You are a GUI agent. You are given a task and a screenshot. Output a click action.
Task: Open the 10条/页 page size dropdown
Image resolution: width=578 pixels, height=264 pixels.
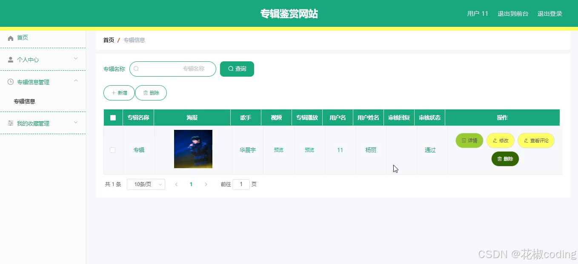(146, 184)
